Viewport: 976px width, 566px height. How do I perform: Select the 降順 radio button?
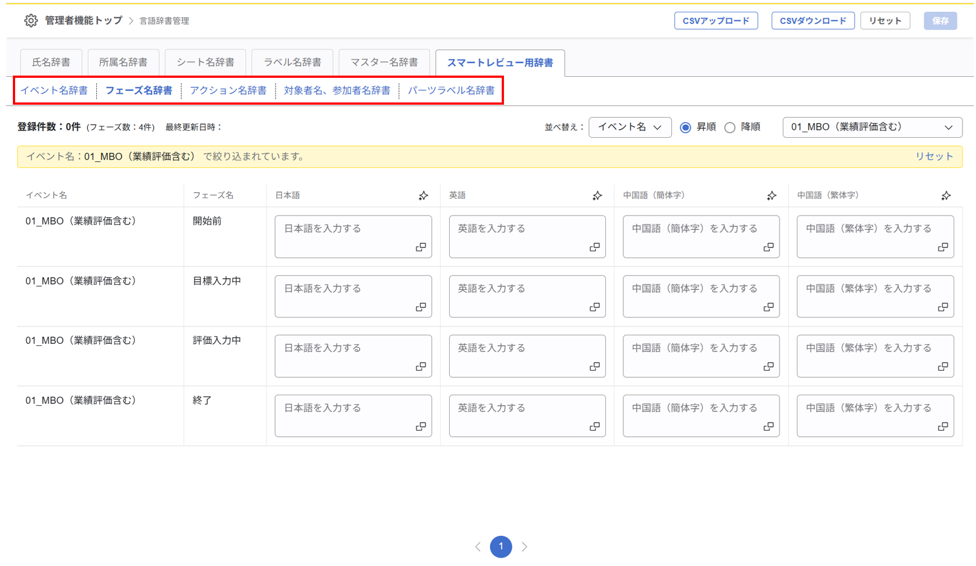pyautogui.click(x=730, y=127)
